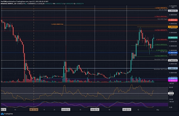This screenshot has width=179, height=116.
Task: Click the 0.5 green Fibonacci label at 0.00001972
Action: tap(162, 50)
